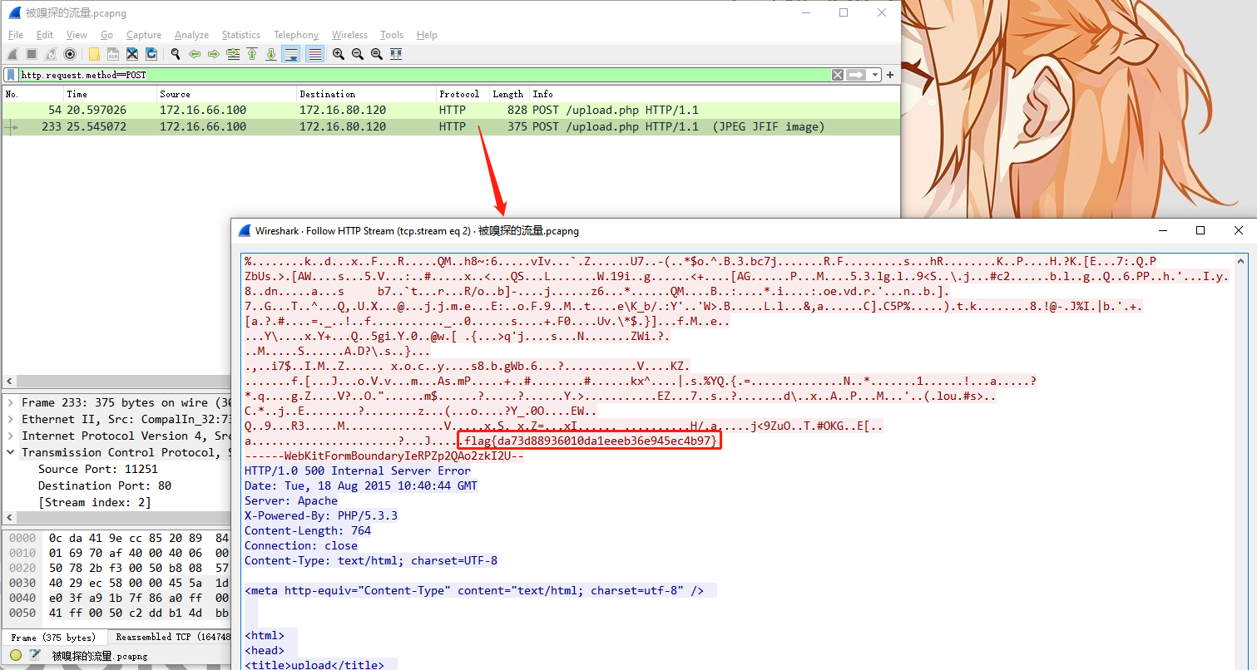Viewport: 1257px width, 670px height.
Task: Toggle packet list colorization
Action: [314, 54]
